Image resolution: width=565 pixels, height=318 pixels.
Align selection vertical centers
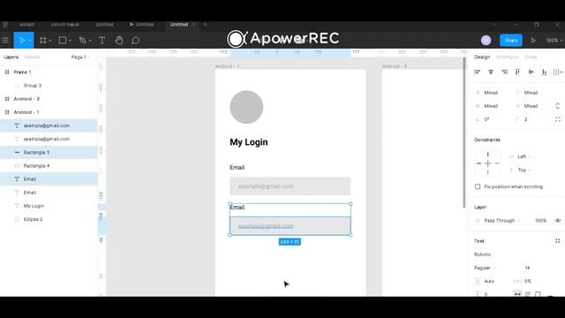[531, 72]
